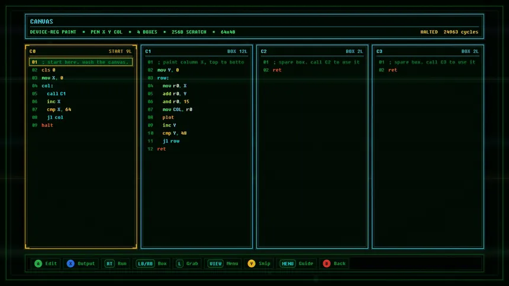The width and height of the screenshot is (509, 286).
Task: Click the L Grab key icon
Action: point(179,264)
